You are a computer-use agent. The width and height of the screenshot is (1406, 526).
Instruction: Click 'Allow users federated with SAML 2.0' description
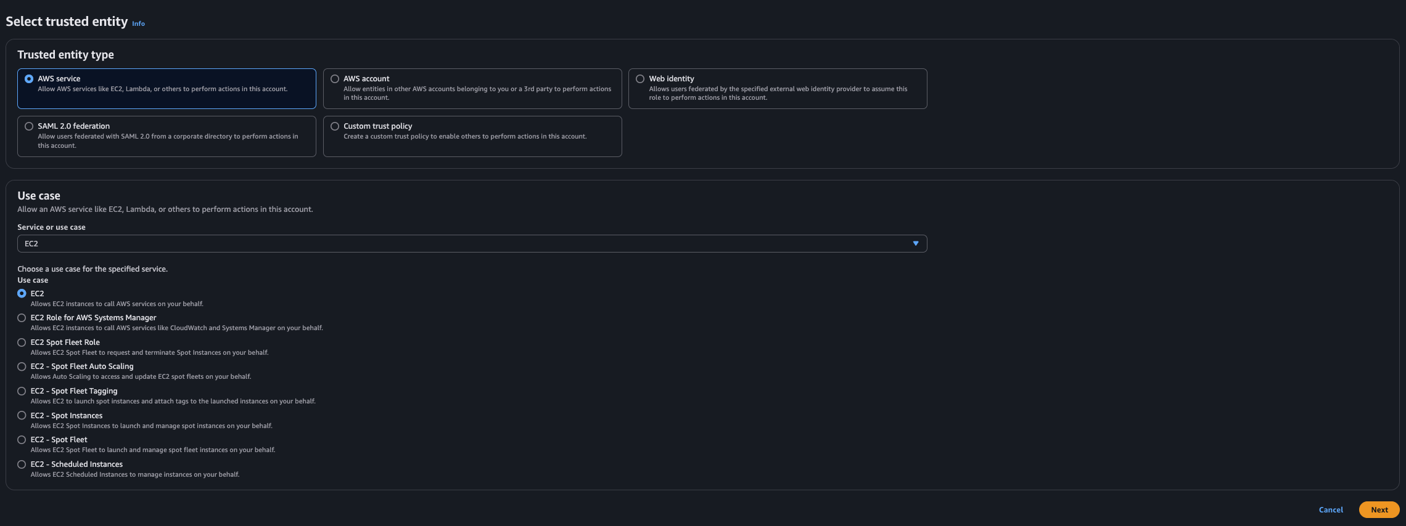coord(168,141)
